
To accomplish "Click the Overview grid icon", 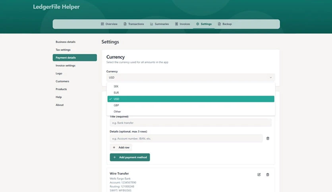I will click(102, 24).
